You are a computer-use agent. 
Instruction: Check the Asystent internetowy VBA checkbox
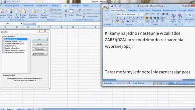[x=3, y=44]
